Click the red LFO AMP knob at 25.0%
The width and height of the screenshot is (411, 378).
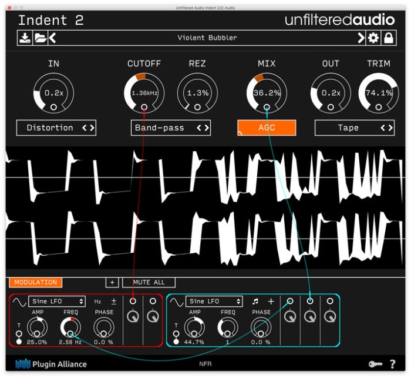[x=37, y=327]
